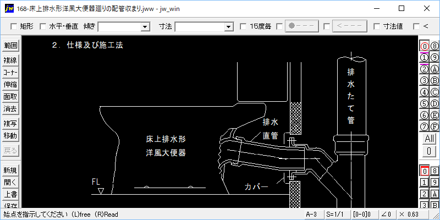Create new drawing with 新規
This screenshot has width=440, height=220.
coord(10,170)
